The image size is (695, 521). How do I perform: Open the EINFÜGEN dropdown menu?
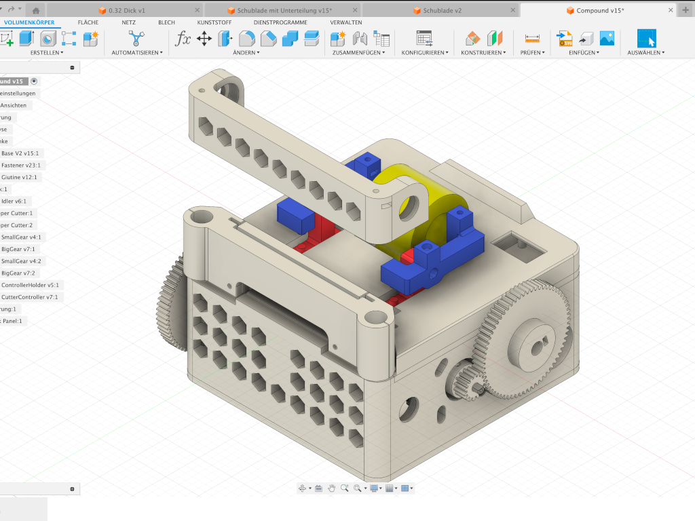click(x=584, y=53)
